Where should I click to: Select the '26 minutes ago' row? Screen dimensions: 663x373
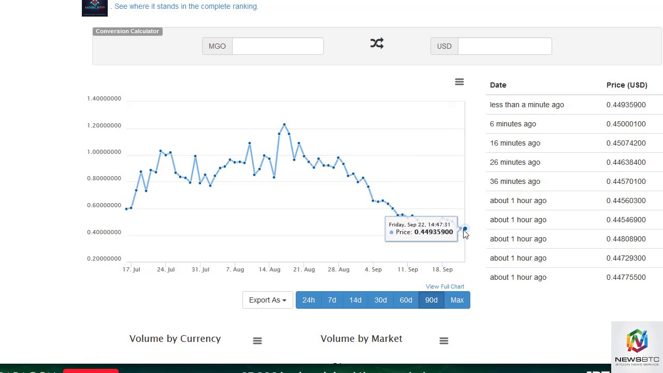[574, 162]
